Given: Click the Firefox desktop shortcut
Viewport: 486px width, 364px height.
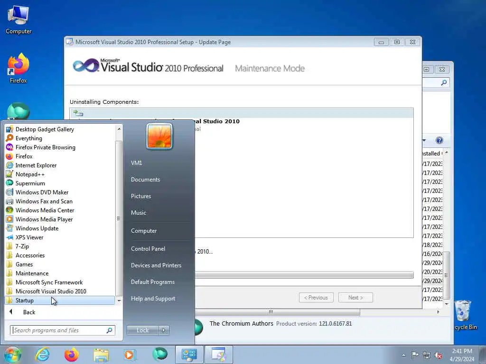Looking at the screenshot, I should coord(19,68).
